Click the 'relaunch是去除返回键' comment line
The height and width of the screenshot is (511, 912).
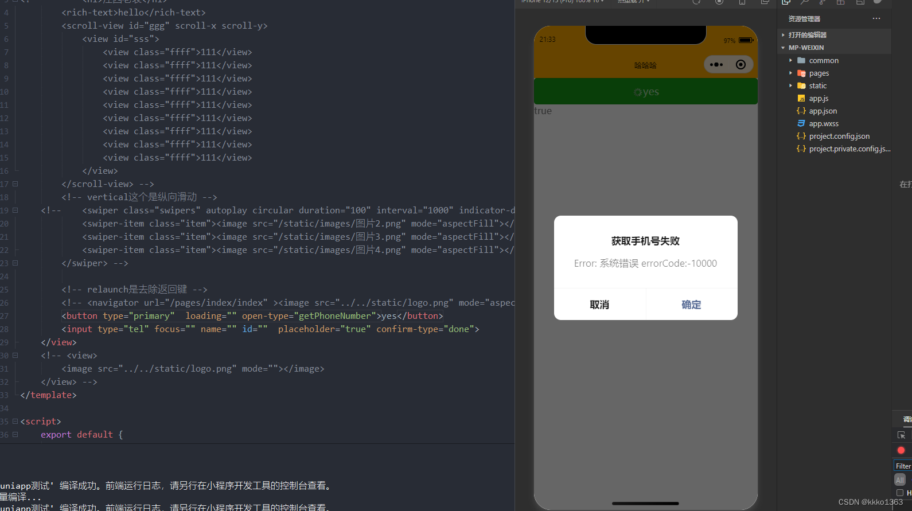pos(134,290)
